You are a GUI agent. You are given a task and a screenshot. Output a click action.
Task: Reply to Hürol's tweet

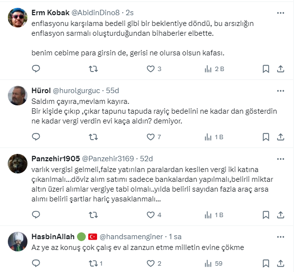click(x=36, y=137)
